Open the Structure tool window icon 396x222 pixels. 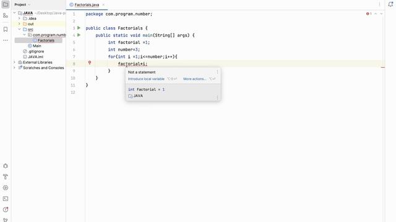pos(6,15)
